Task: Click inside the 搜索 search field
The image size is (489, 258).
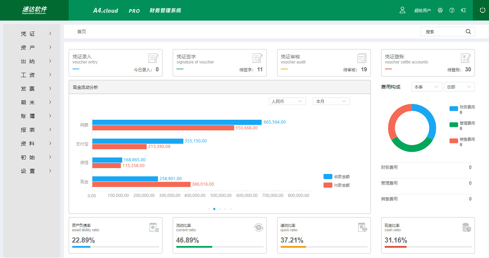Action: pos(442,32)
